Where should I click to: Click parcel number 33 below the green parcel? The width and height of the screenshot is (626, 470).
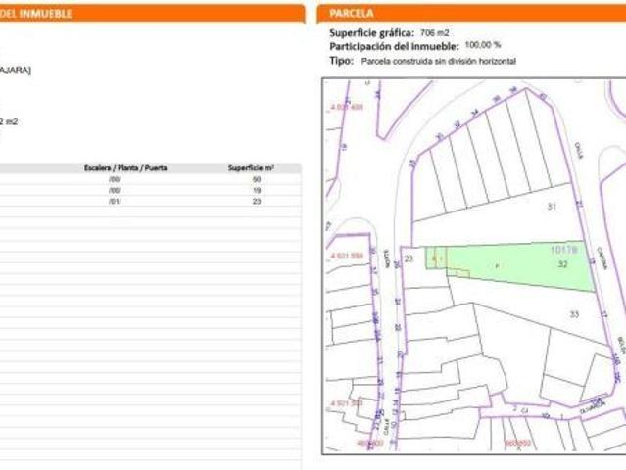coord(574,314)
